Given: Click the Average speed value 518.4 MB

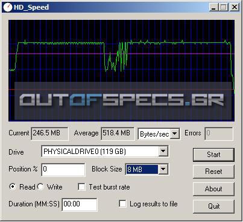Looking at the screenshot, I should [x=118, y=134].
